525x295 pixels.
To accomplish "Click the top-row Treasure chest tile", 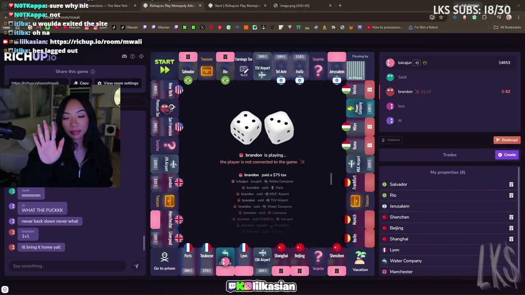I will (207, 66).
